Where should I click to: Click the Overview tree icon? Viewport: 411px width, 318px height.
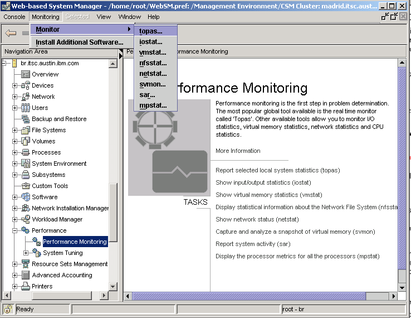(26, 74)
